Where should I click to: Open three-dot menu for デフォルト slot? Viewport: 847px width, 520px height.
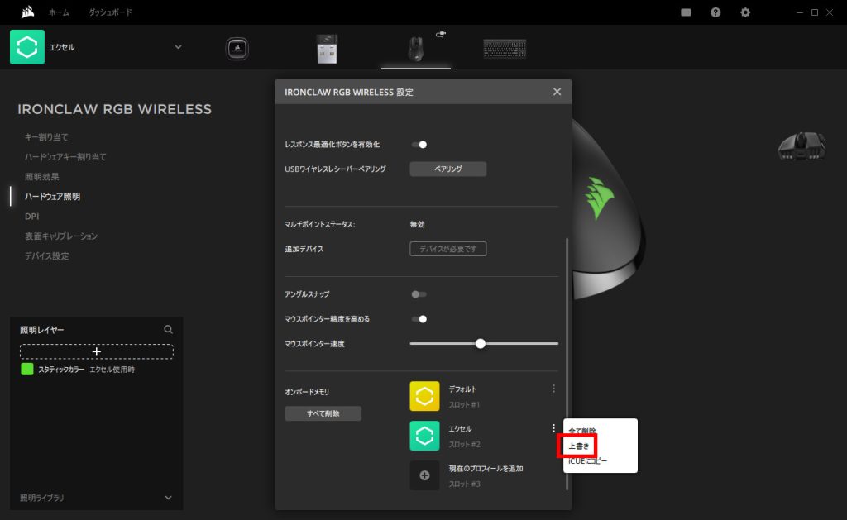(553, 389)
